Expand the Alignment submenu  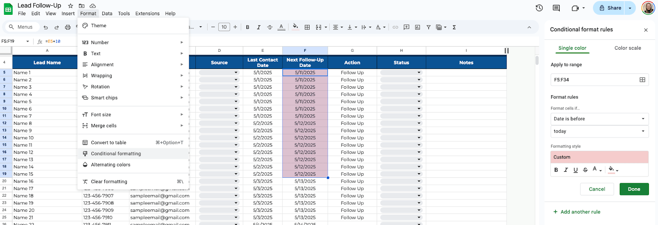[x=133, y=64]
